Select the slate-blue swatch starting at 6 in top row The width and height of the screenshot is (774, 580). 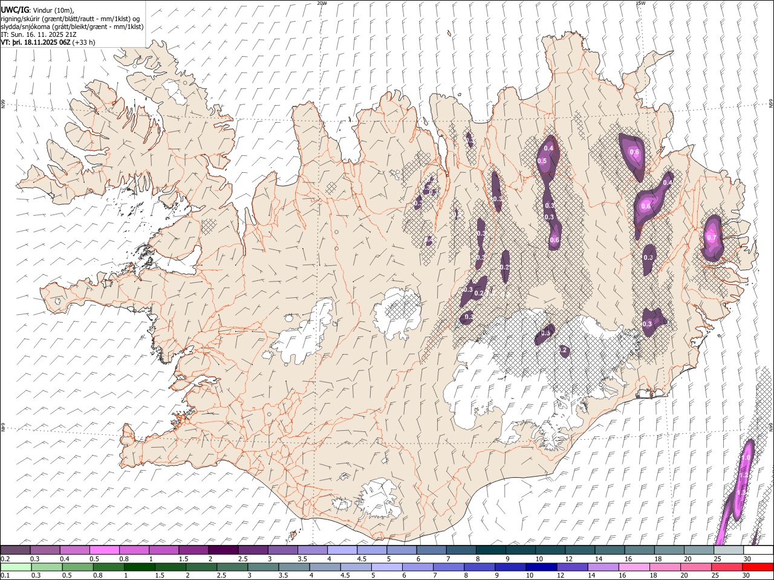[x=431, y=550]
